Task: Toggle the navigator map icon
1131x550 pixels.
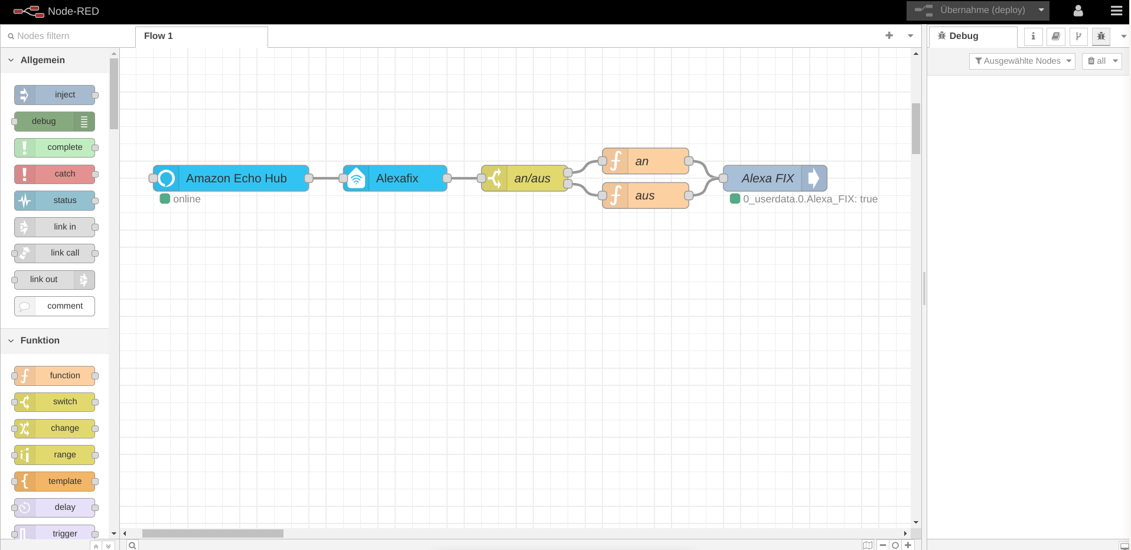Action: [868, 545]
